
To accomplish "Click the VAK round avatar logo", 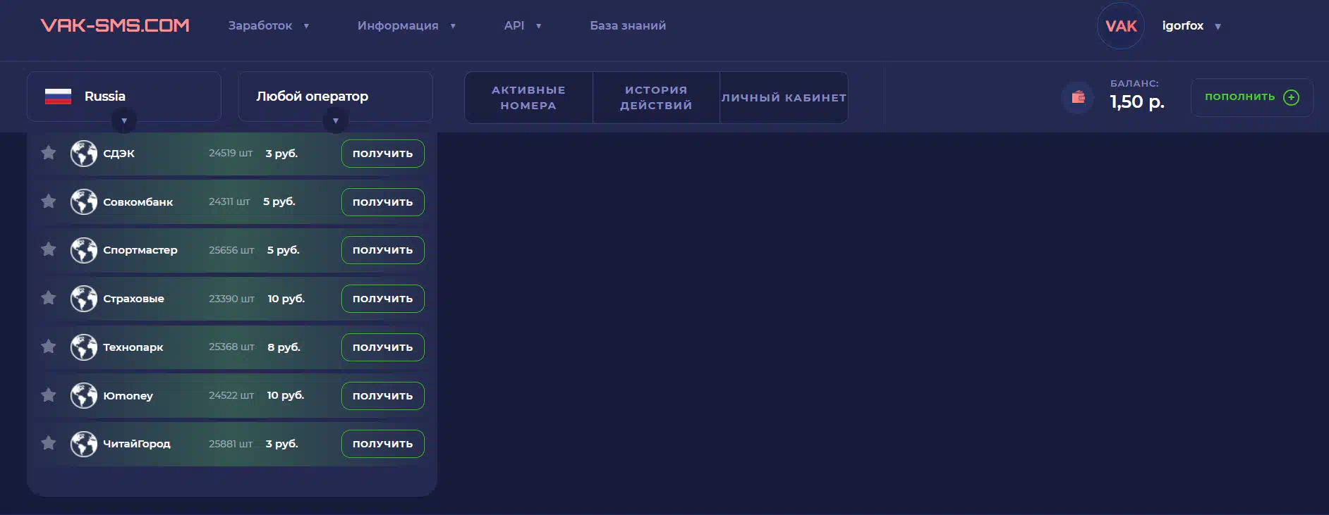I will click(1121, 26).
